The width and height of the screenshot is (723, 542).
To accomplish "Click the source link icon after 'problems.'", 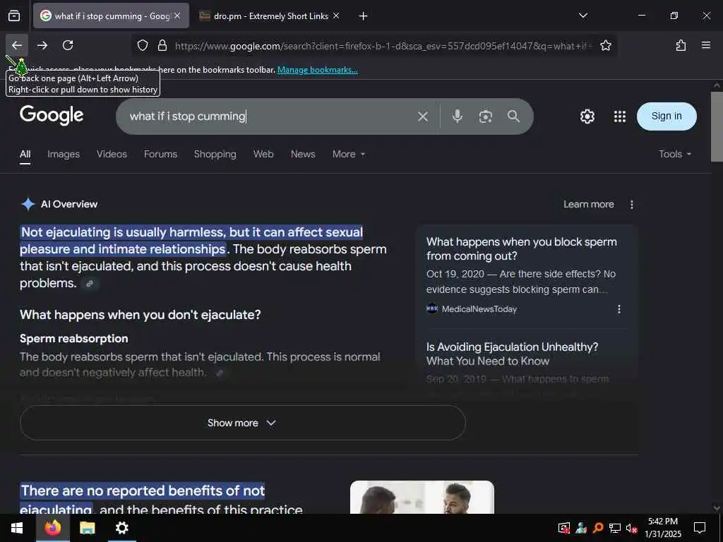I will pos(90,284).
